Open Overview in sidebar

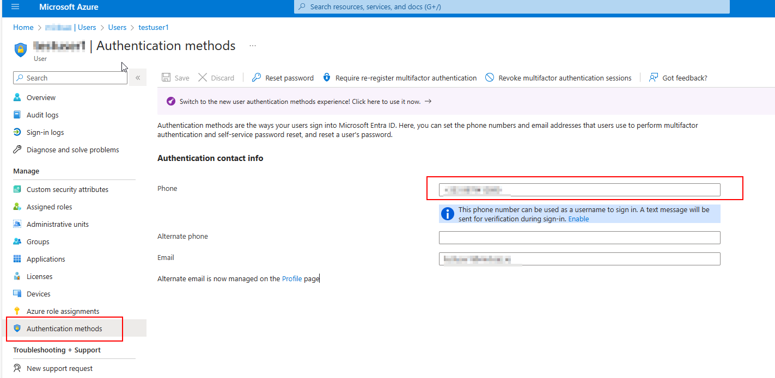coord(41,97)
